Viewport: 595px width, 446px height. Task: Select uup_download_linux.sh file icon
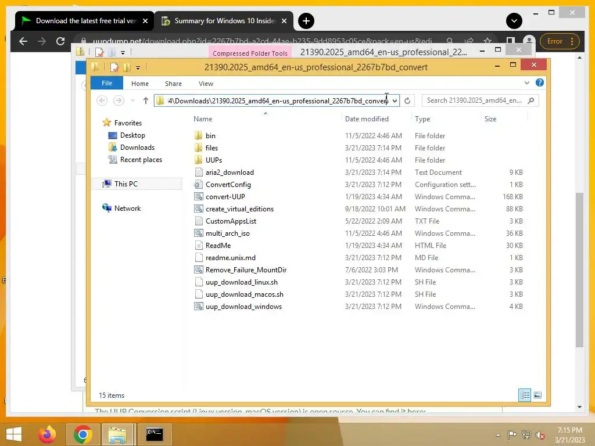199,282
